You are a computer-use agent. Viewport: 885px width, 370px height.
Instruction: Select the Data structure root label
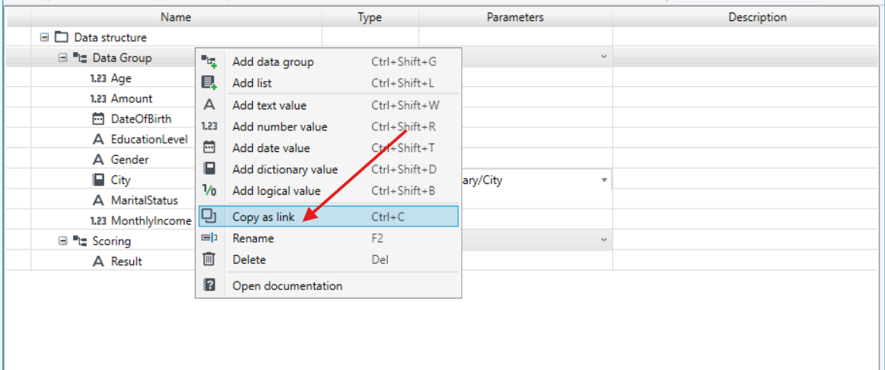pyautogui.click(x=111, y=37)
